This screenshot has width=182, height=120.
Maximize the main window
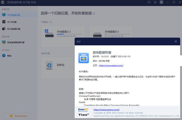tap(174, 2)
